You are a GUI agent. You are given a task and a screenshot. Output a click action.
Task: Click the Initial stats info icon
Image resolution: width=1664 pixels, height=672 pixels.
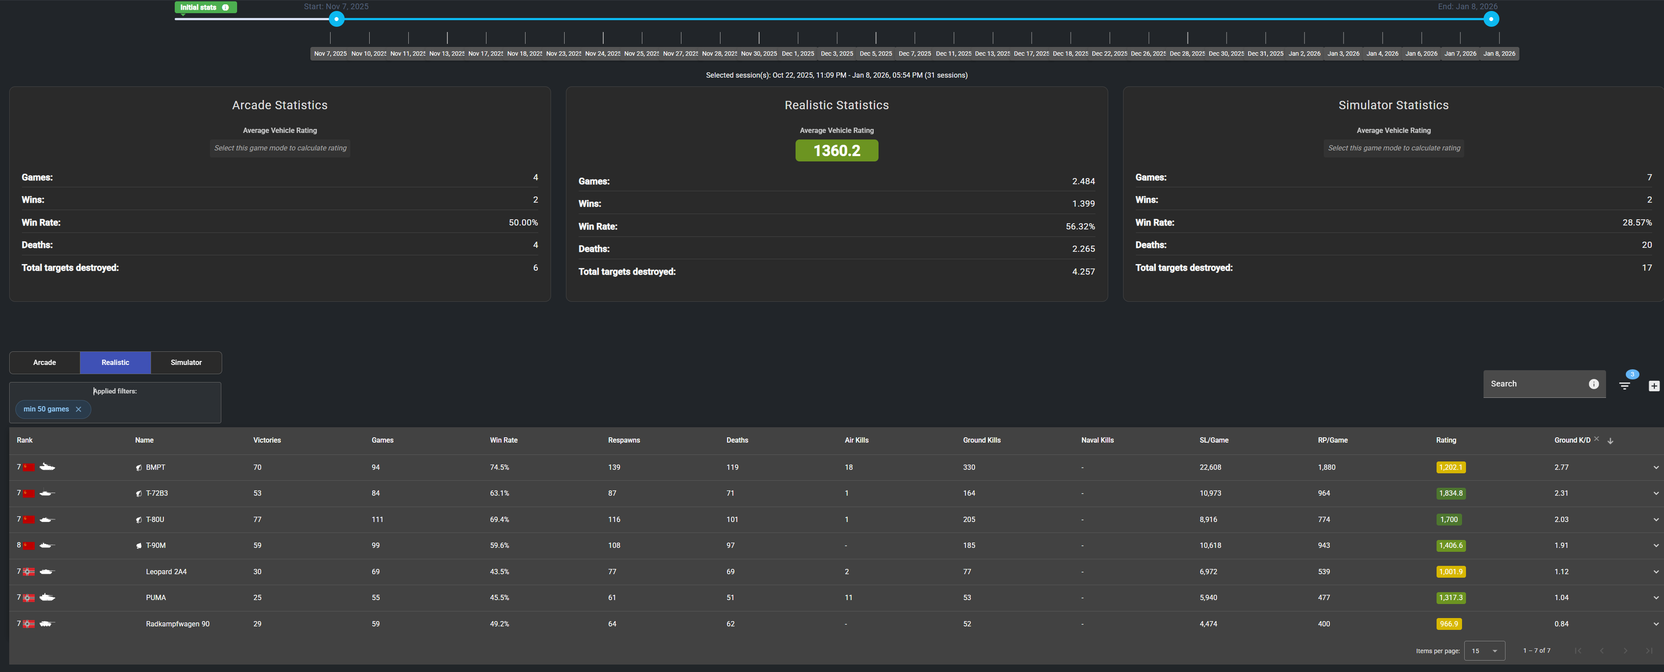(225, 7)
